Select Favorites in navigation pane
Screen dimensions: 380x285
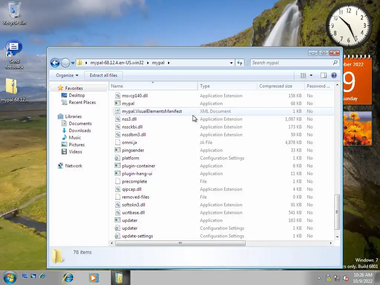[x=74, y=88]
